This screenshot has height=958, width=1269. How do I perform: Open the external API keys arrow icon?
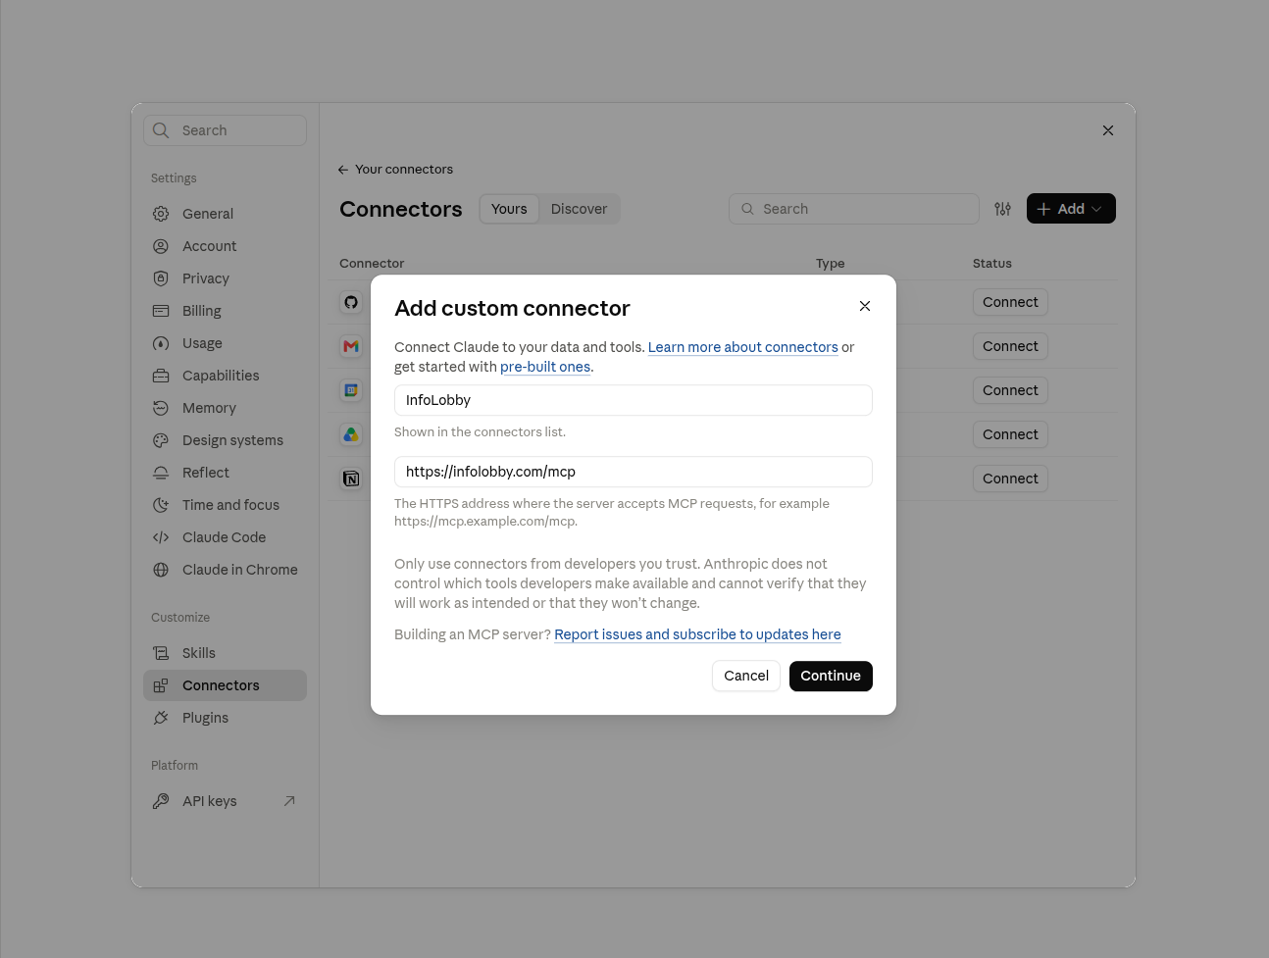point(289,801)
